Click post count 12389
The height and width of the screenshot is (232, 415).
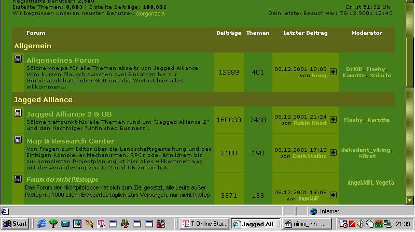tap(229, 72)
